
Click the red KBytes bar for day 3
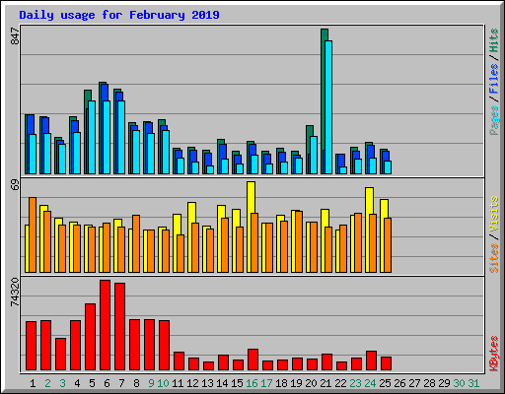(x=60, y=354)
